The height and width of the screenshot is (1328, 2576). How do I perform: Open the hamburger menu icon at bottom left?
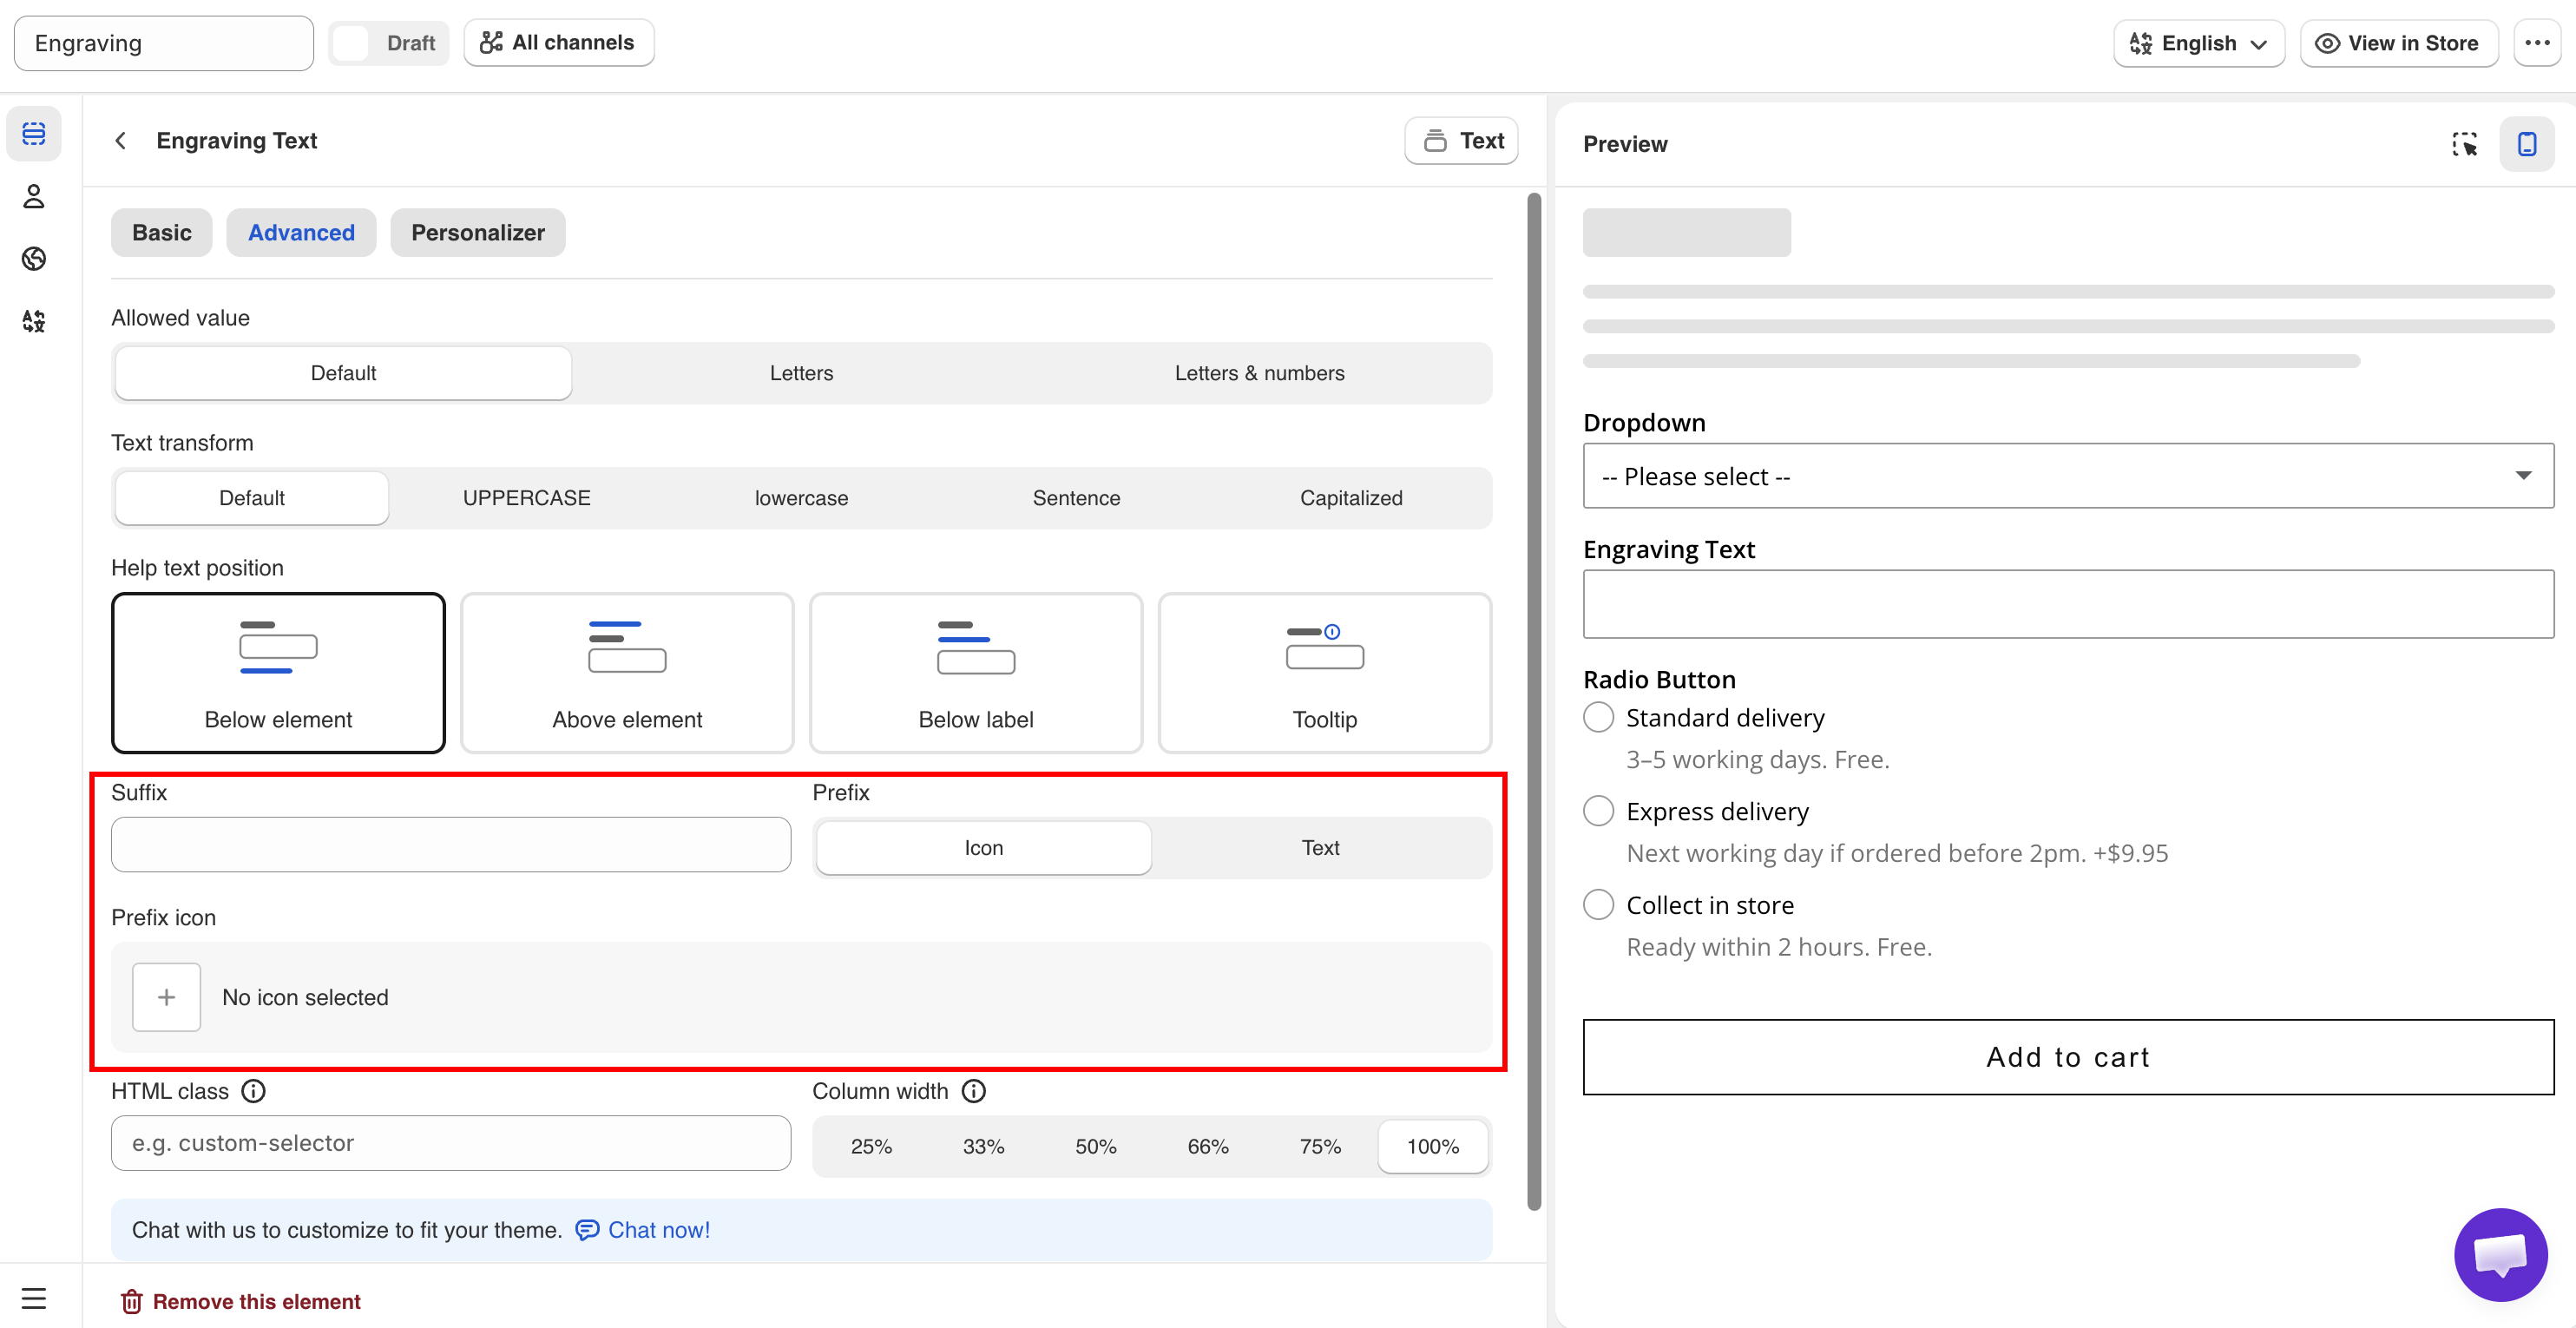(34, 1298)
